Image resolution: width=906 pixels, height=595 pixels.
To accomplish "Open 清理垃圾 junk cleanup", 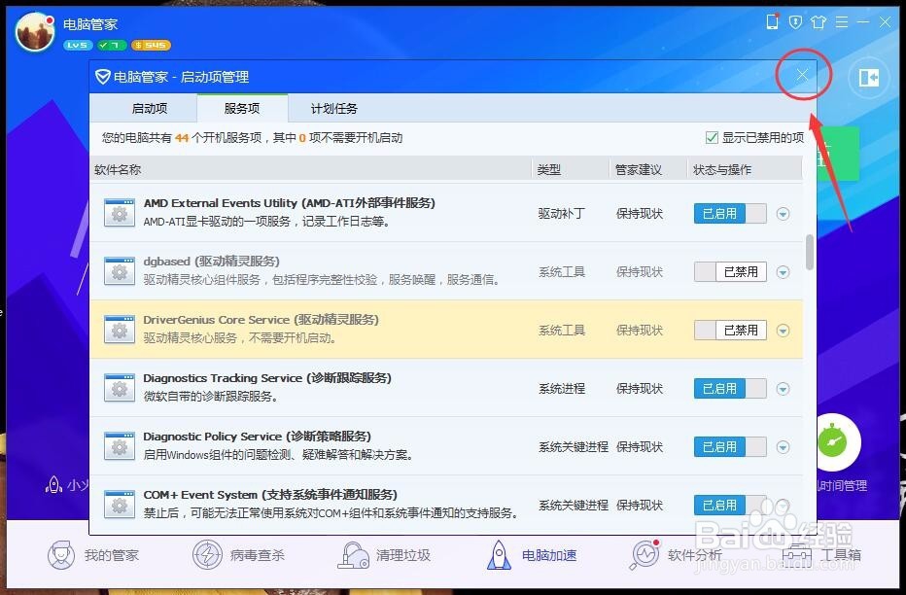I will (384, 555).
